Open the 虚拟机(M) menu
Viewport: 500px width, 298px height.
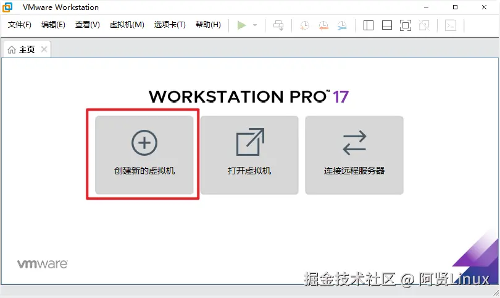pyautogui.click(x=127, y=25)
